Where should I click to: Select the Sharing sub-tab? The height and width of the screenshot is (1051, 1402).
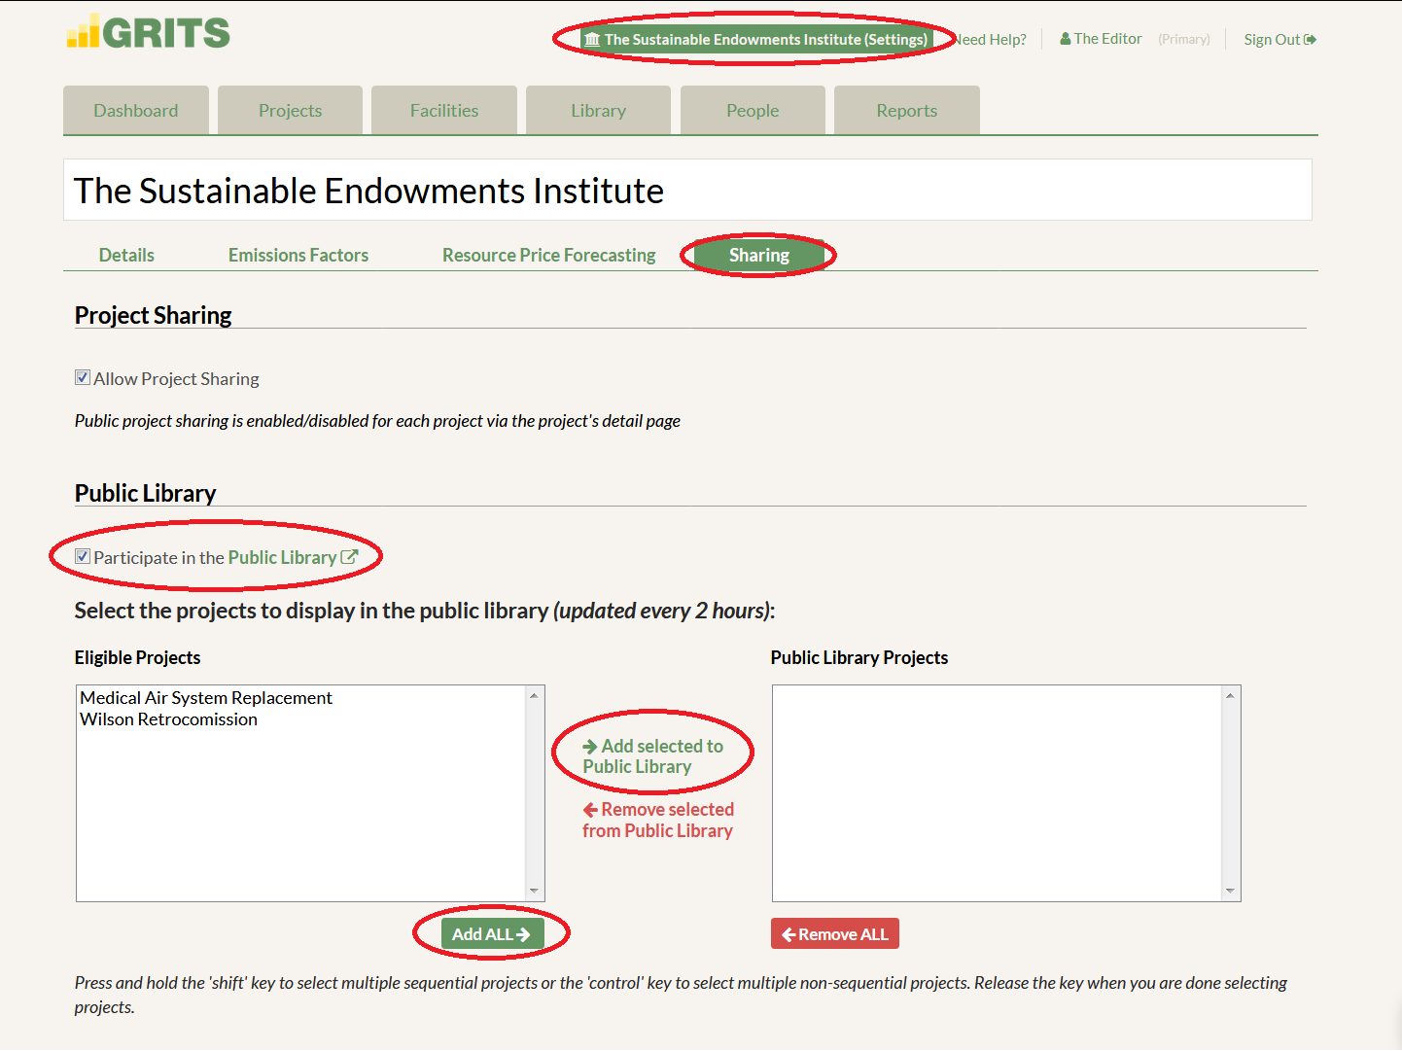(759, 255)
